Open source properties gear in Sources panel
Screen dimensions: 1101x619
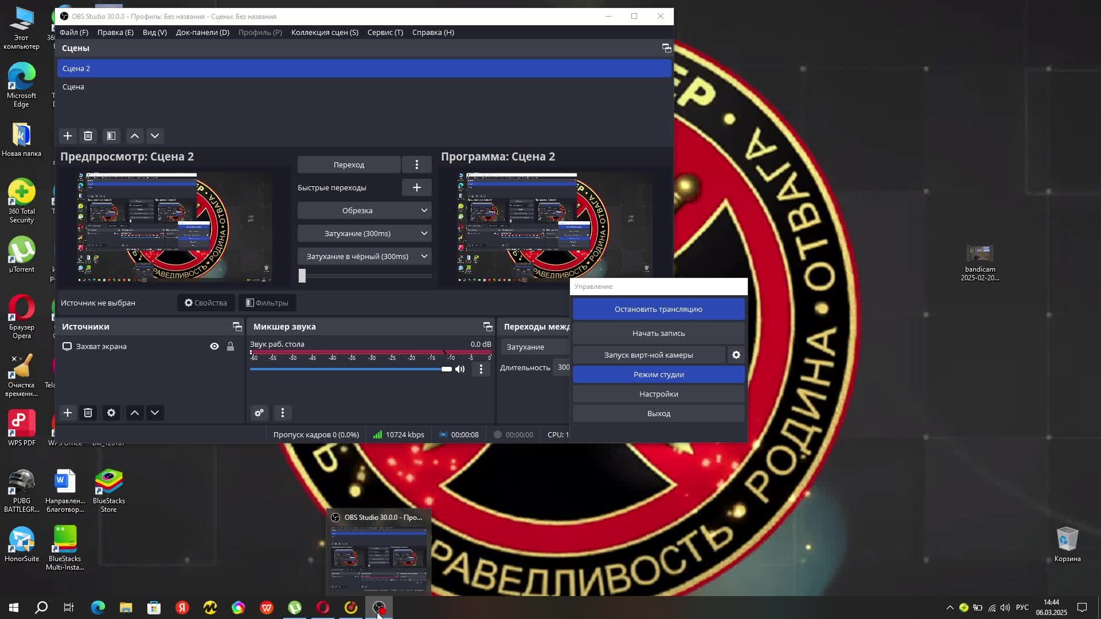pos(111,413)
